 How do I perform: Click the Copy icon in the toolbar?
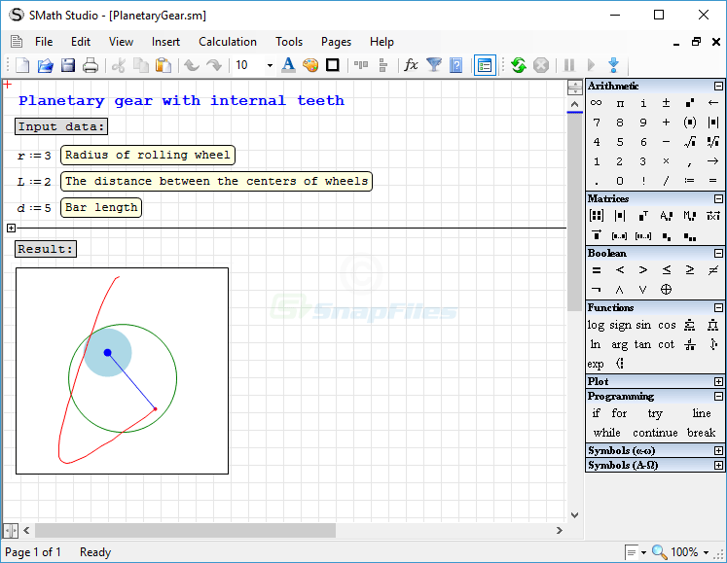tap(141, 65)
